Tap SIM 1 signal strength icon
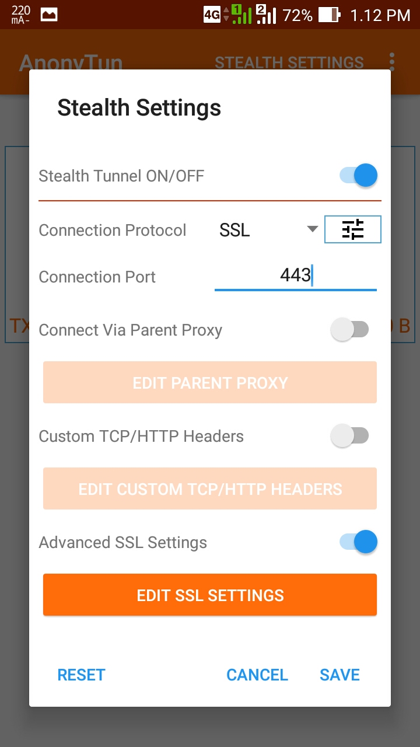The width and height of the screenshot is (420, 747). 242,15
